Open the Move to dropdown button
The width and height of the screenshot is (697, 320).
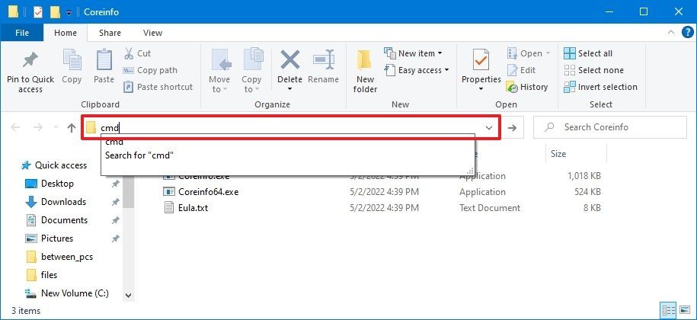219,71
